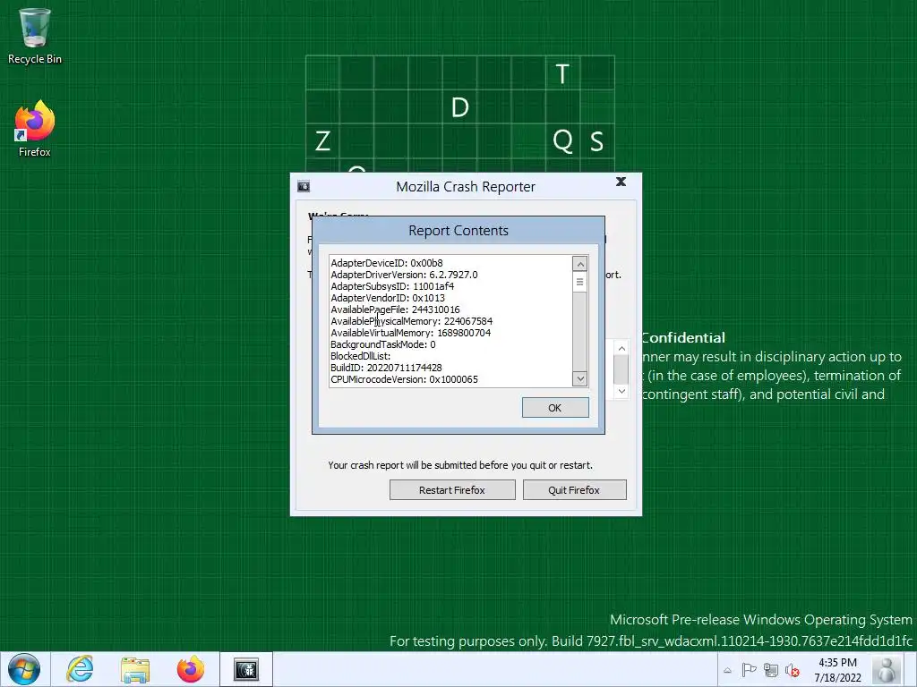Click the Report Contents dialog title
This screenshot has width=917, height=687.
458,231
